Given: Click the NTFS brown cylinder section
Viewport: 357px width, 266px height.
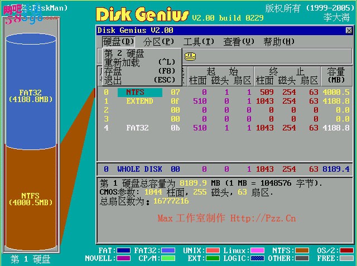Looking at the screenshot, I should coord(31,198).
